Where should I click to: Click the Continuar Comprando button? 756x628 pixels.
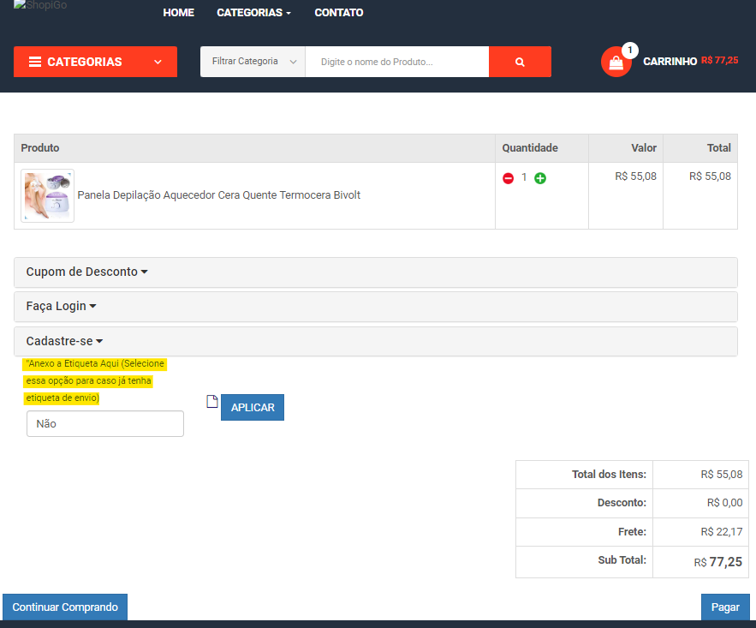pos(65,607)
